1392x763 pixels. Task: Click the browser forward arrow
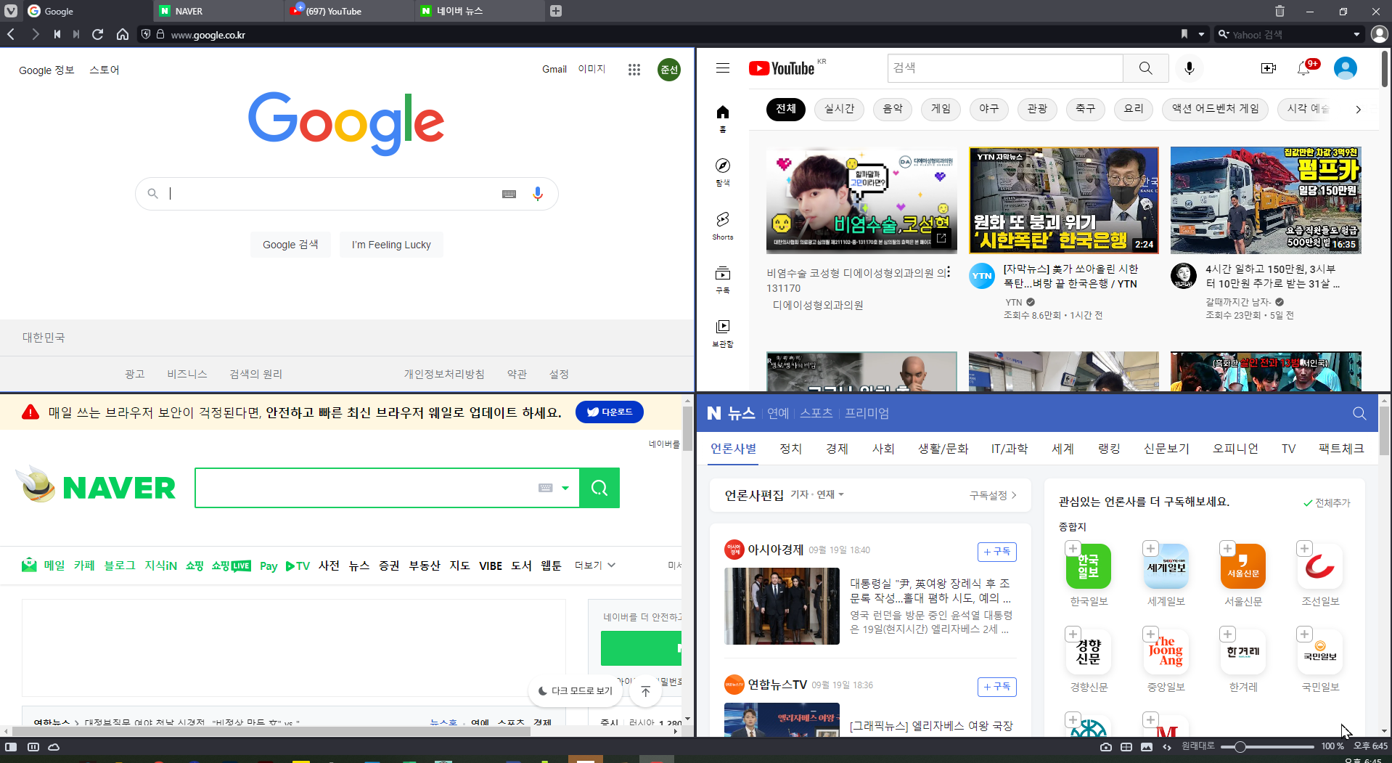(35, 34)
